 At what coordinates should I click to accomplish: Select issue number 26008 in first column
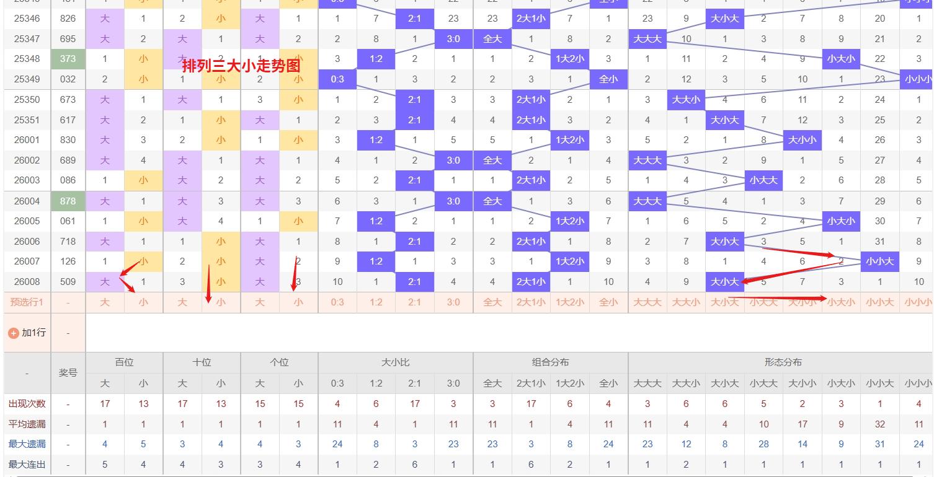point(27,282)
